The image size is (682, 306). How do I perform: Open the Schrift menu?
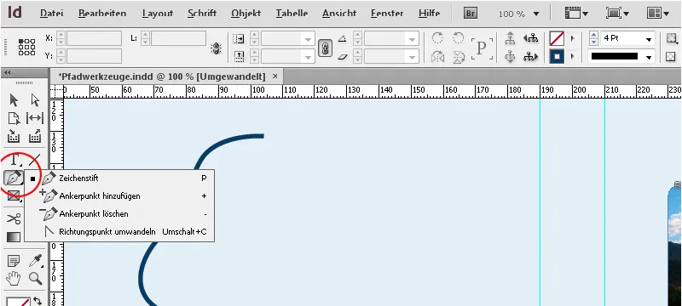click(202, 14)
